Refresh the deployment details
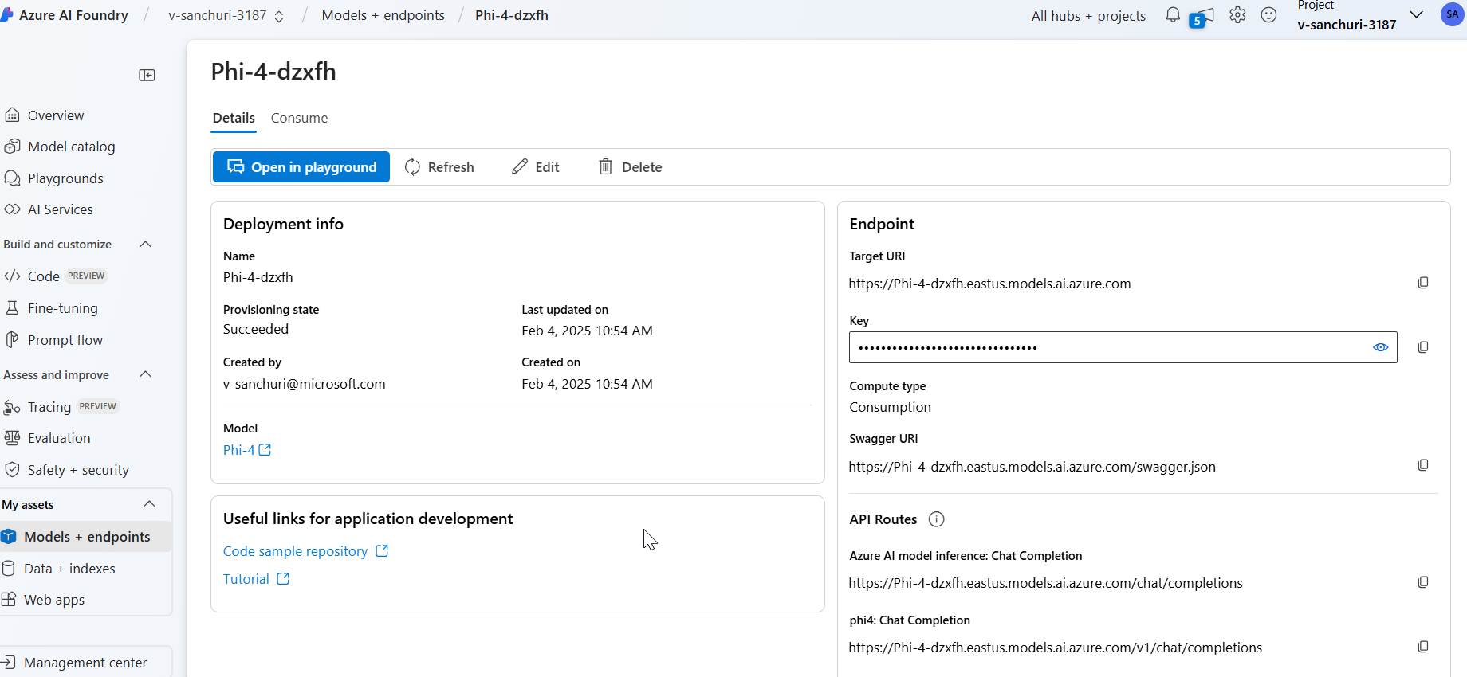 point(439,167)
